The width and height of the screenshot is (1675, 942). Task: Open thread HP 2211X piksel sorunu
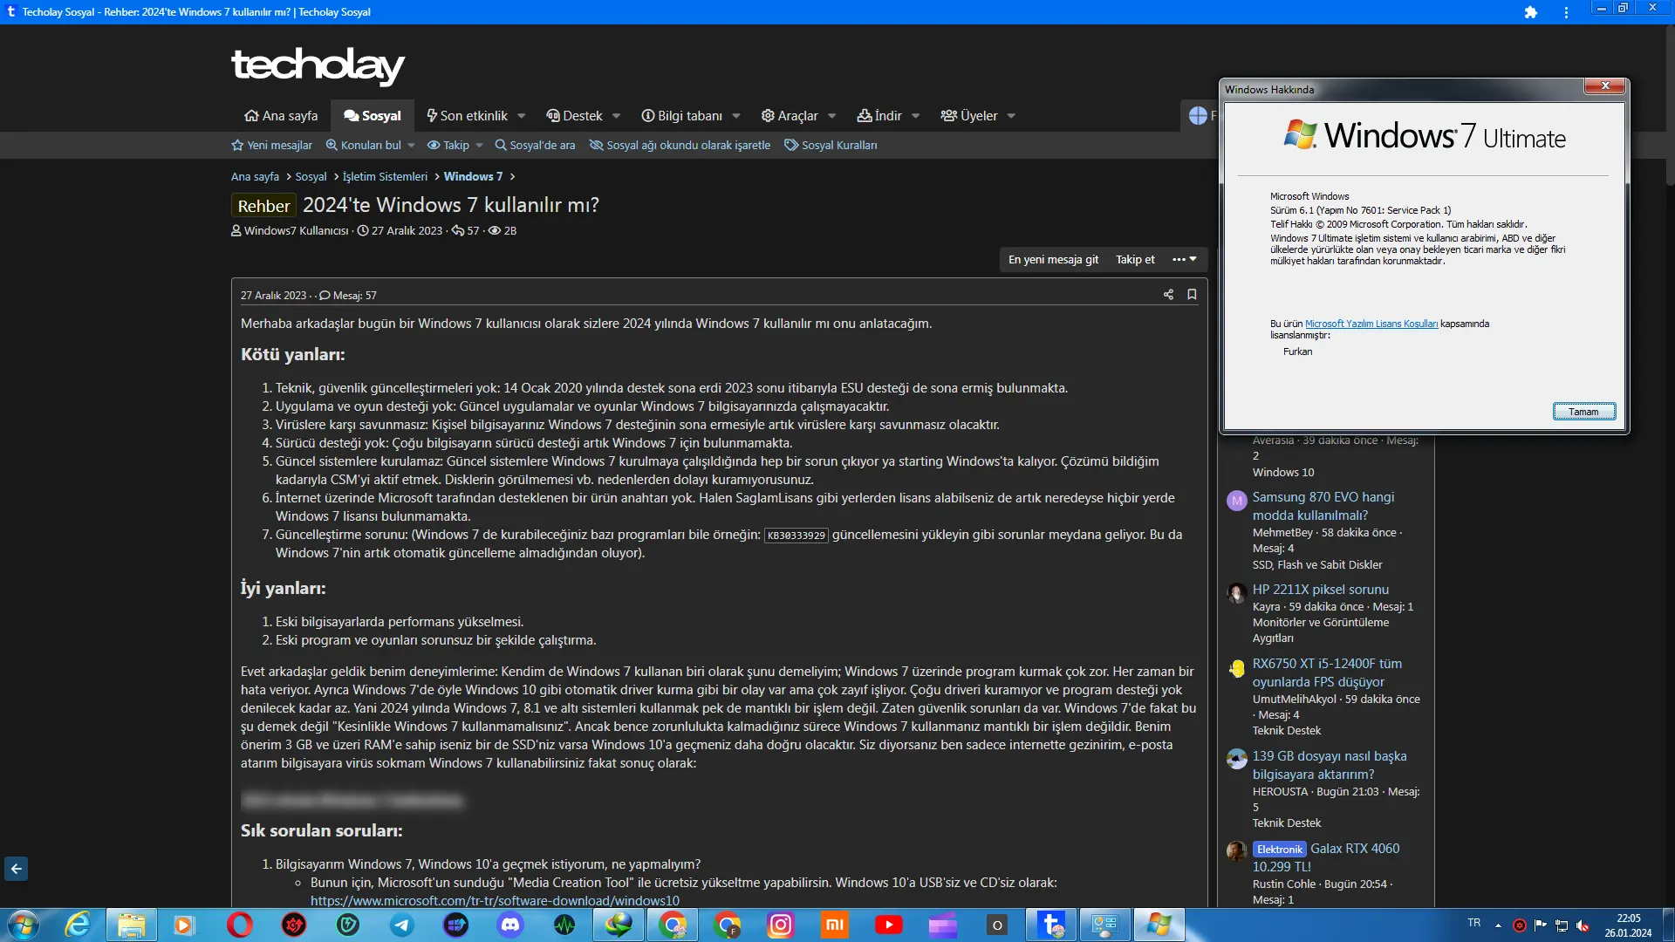click(x=1321, y=590)
